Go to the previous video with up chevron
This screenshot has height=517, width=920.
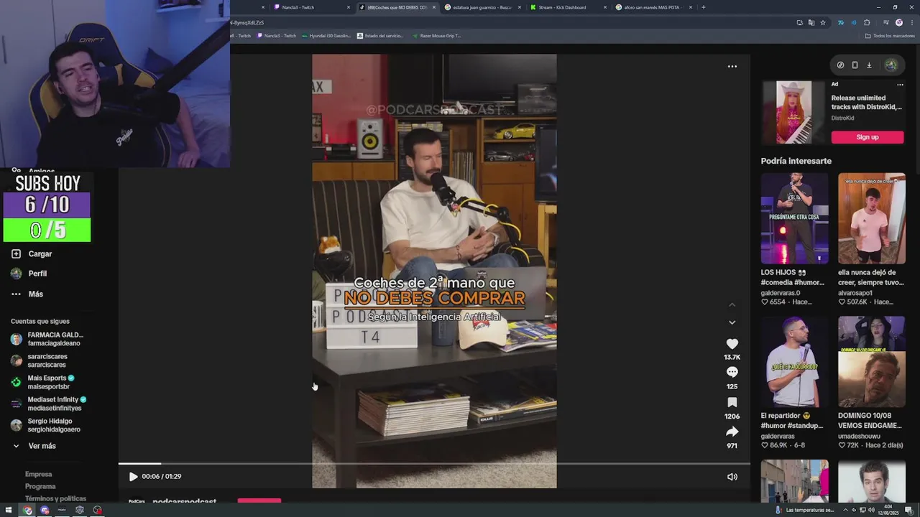[x=732, y=305]
